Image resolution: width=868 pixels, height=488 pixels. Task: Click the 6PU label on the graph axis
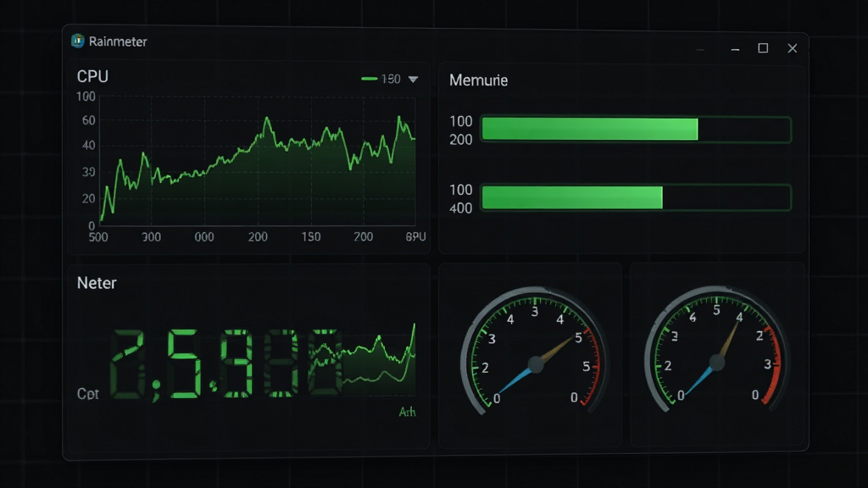[x=415, y=237]
